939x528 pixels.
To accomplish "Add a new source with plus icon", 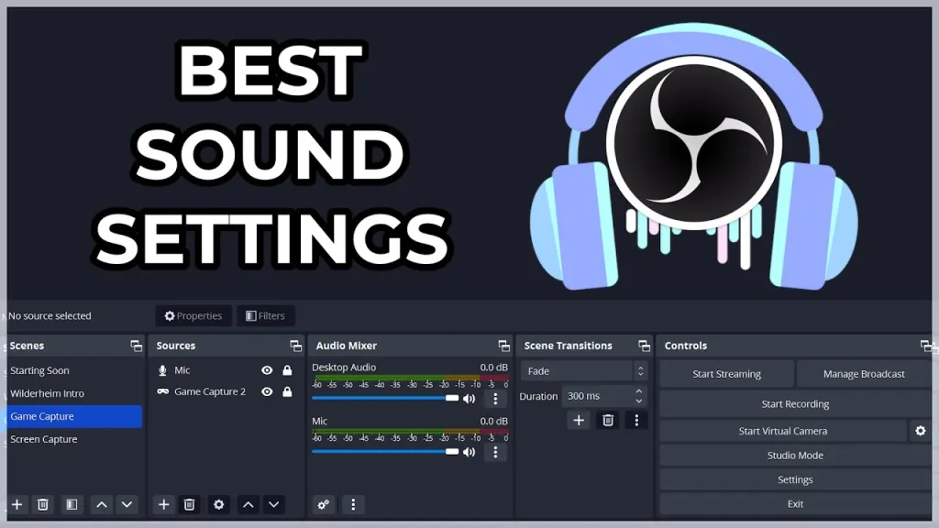I will click(163, 505).
